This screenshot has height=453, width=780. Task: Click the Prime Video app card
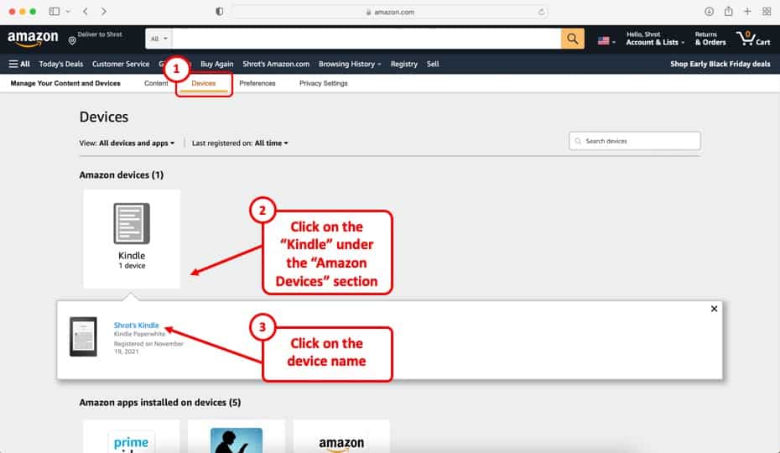[132, 436]
